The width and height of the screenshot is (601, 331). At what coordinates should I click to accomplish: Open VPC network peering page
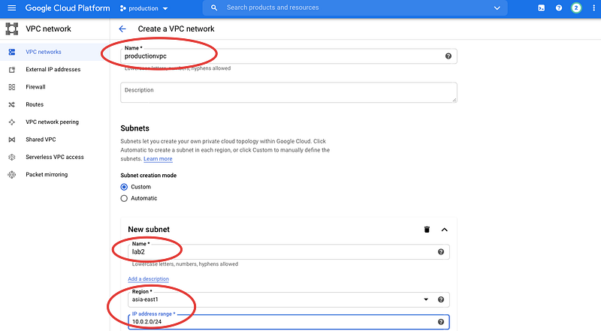click(52, 122)
